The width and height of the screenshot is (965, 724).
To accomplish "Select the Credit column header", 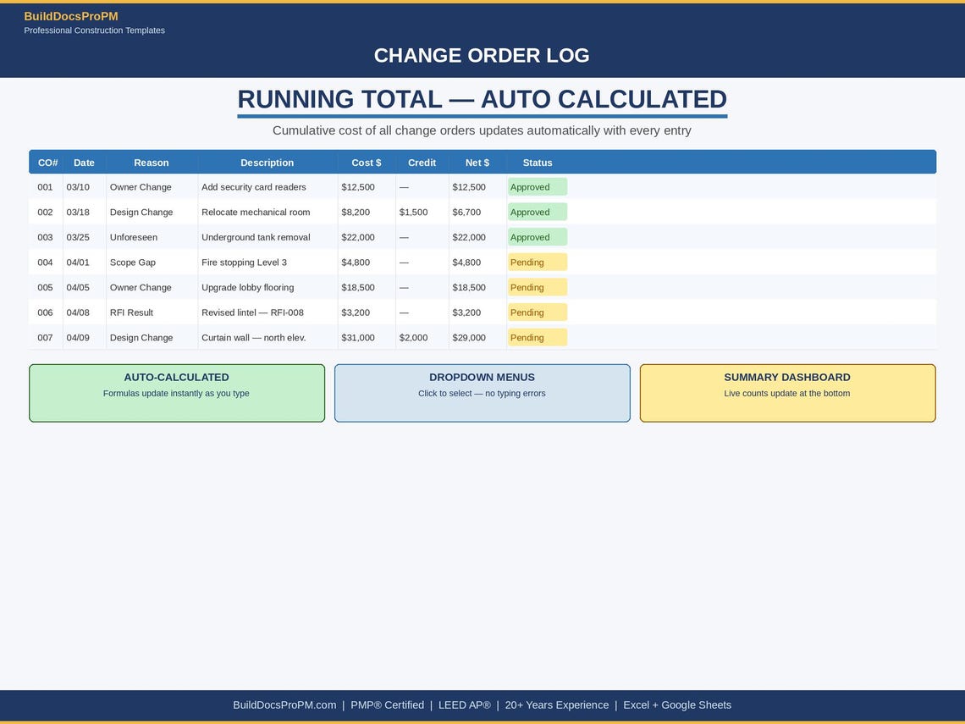I will [422, 163].
